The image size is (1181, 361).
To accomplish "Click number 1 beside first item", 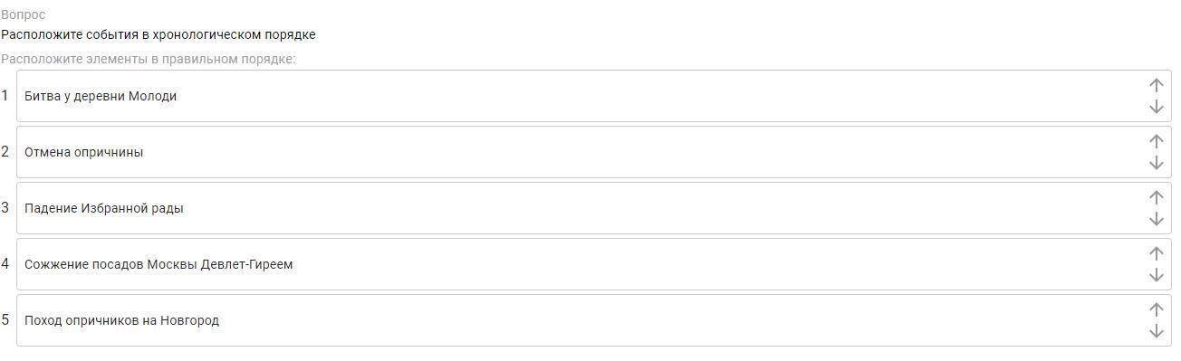I will [5, 96].
